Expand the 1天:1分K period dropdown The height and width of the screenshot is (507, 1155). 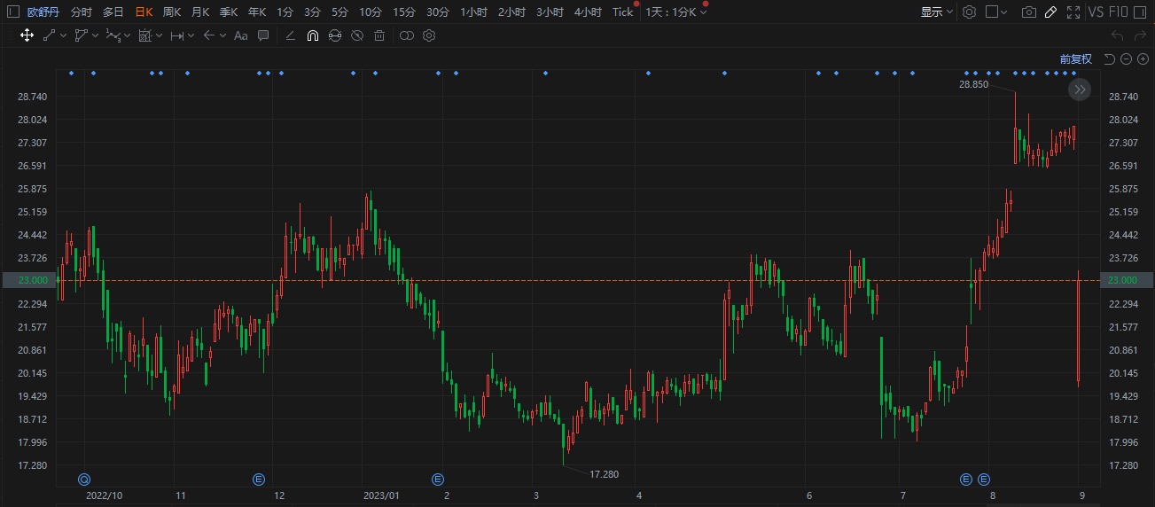675,12
